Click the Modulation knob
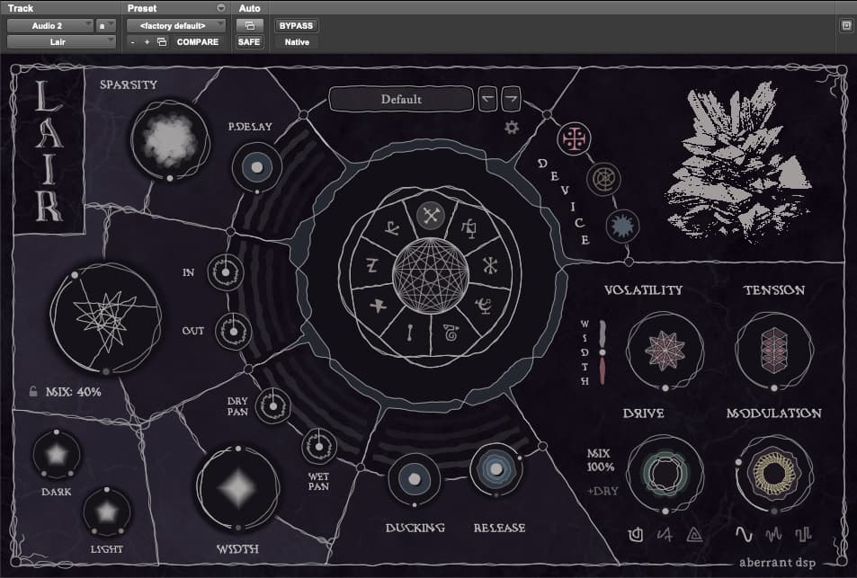This screenshot has width=857, height=578. pos(774,474)
